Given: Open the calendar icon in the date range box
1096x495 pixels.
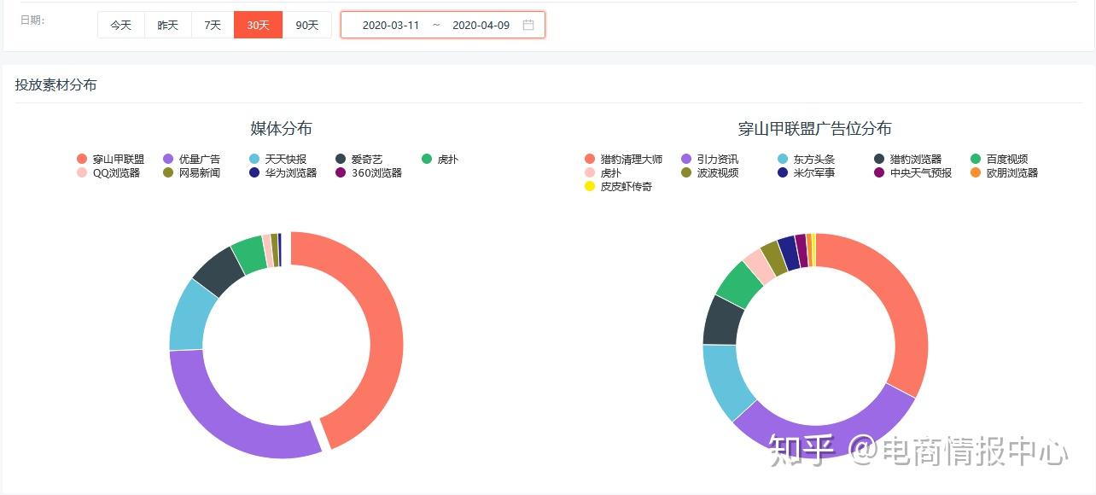Looking at the screenshot, I should (528, 25).
